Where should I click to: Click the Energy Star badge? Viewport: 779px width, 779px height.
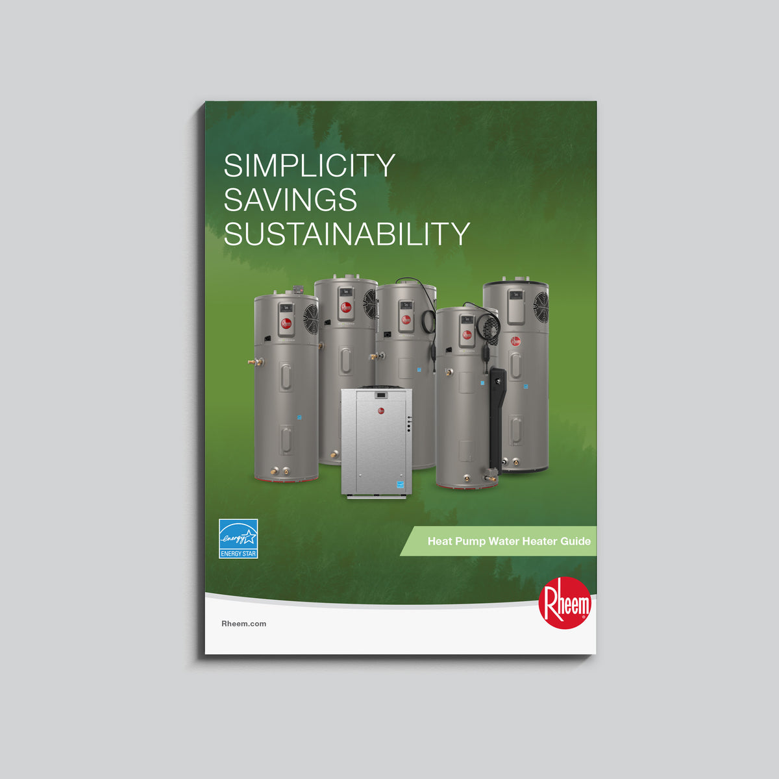238,539
